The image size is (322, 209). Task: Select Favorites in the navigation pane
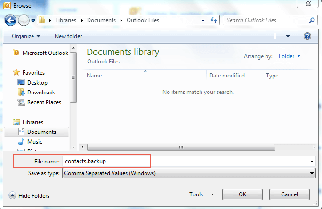[x=29, y=72]
